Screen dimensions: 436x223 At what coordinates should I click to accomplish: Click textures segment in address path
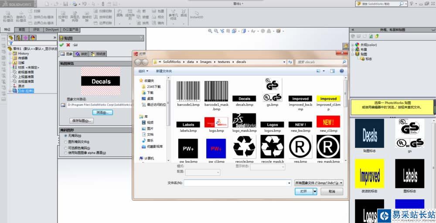[x=224, y=62]
